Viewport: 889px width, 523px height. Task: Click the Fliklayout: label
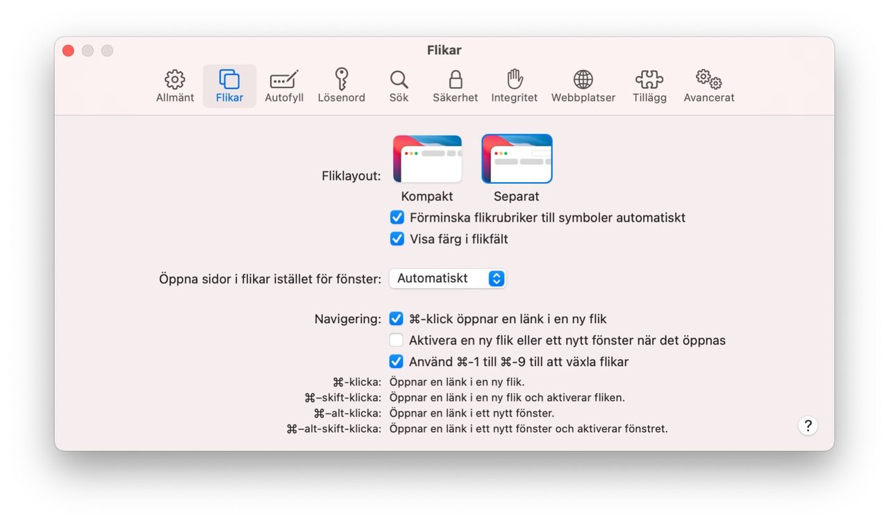pos(351,176)
